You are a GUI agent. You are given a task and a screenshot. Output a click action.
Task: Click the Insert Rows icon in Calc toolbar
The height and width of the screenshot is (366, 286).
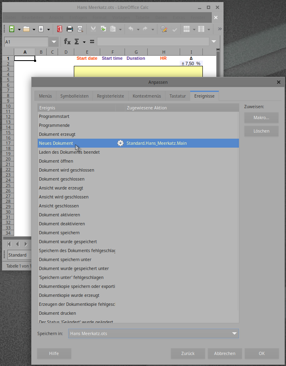point(187,29)
